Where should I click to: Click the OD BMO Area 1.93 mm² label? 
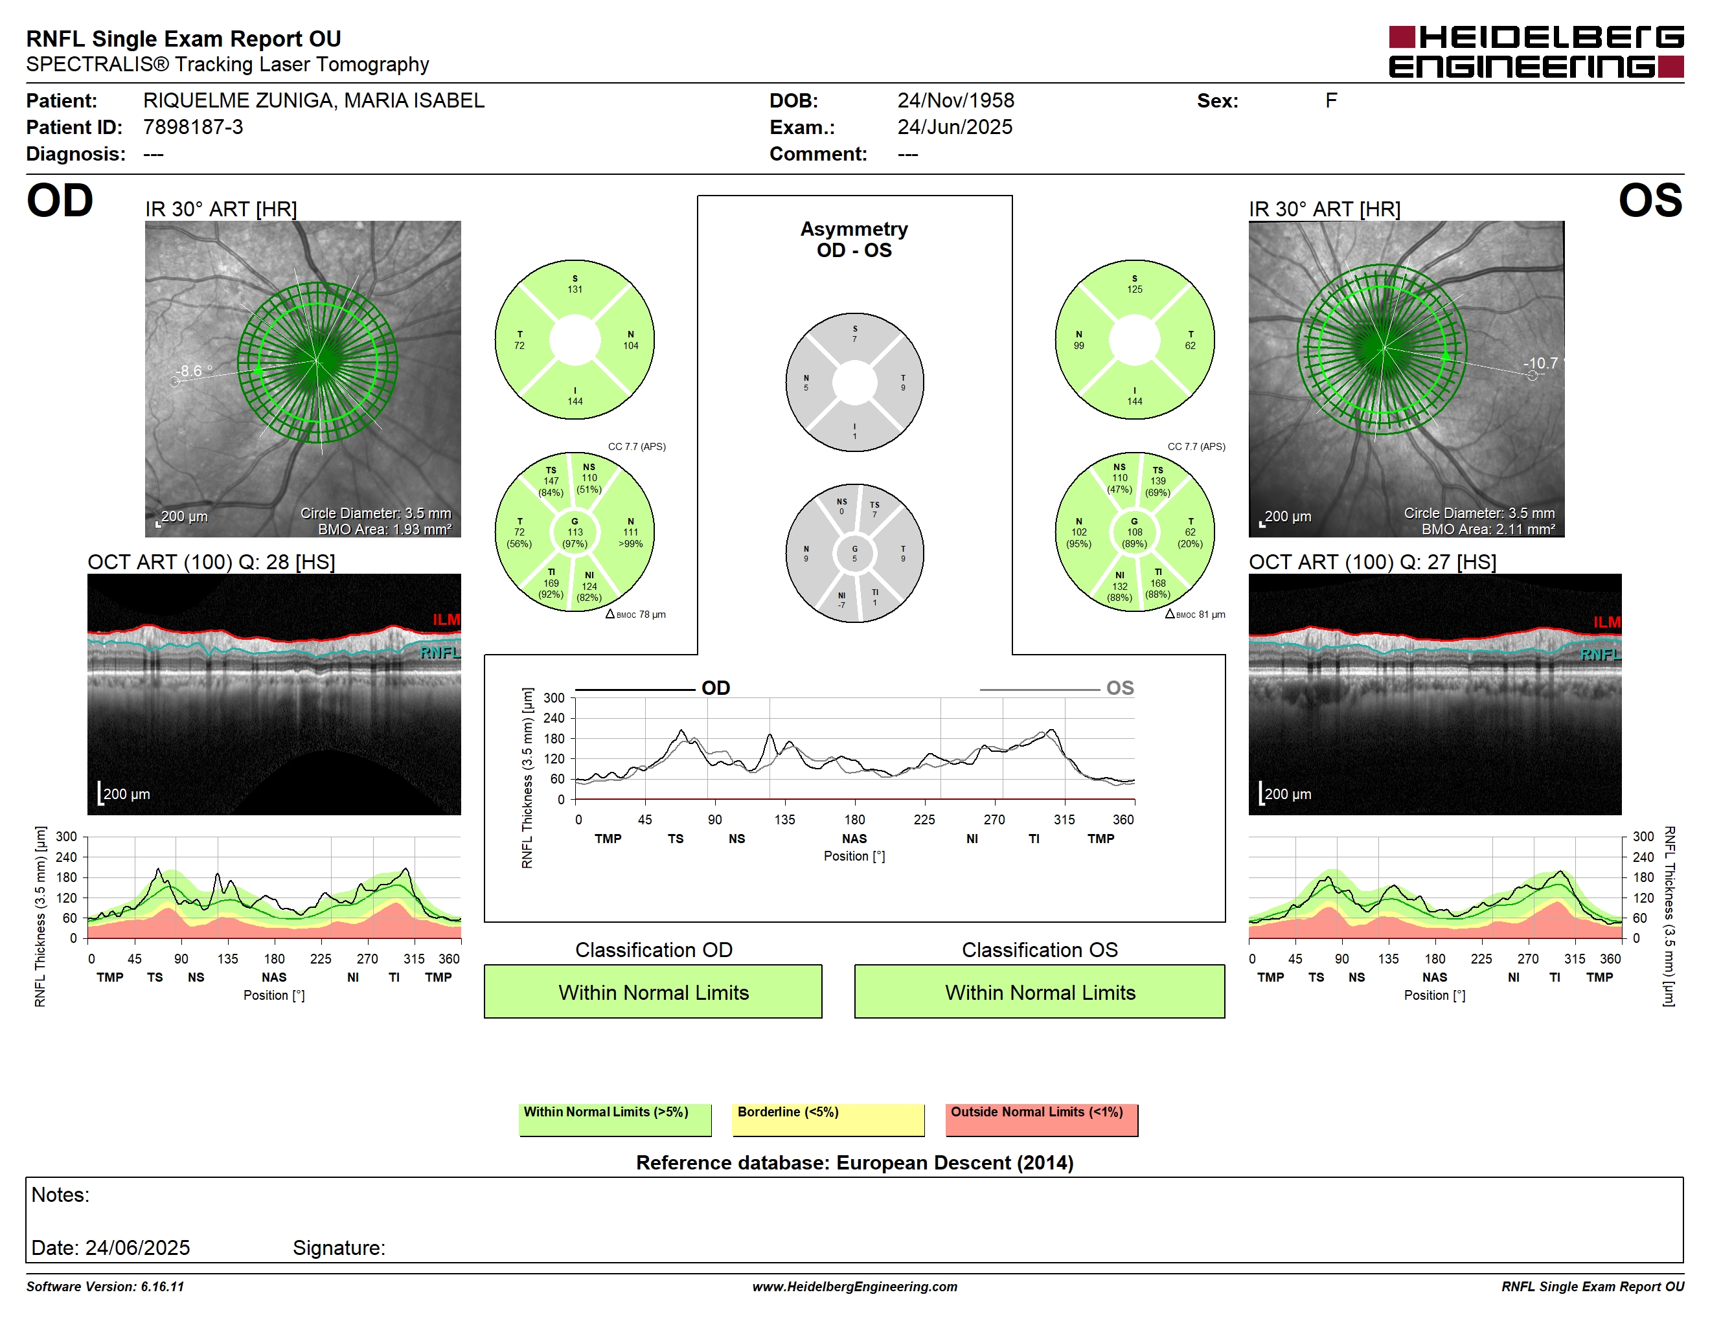[x=385, y=529]
